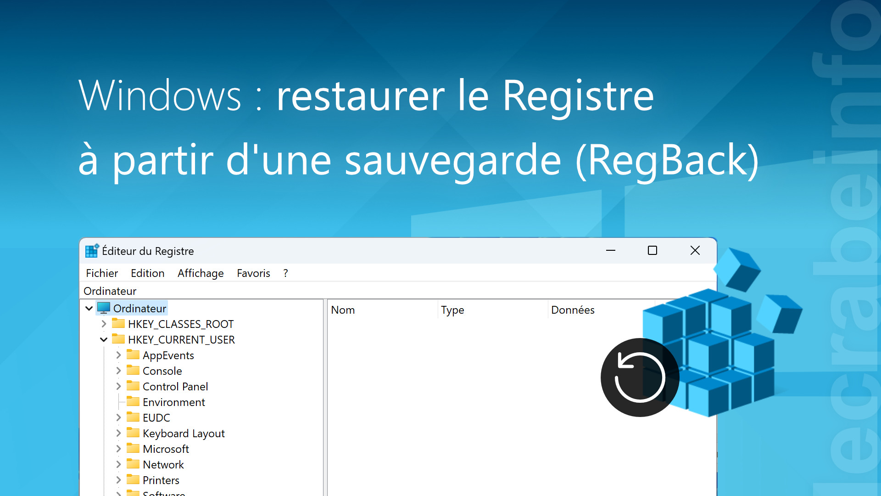Click the Console folder icon

tap(133, 370)
